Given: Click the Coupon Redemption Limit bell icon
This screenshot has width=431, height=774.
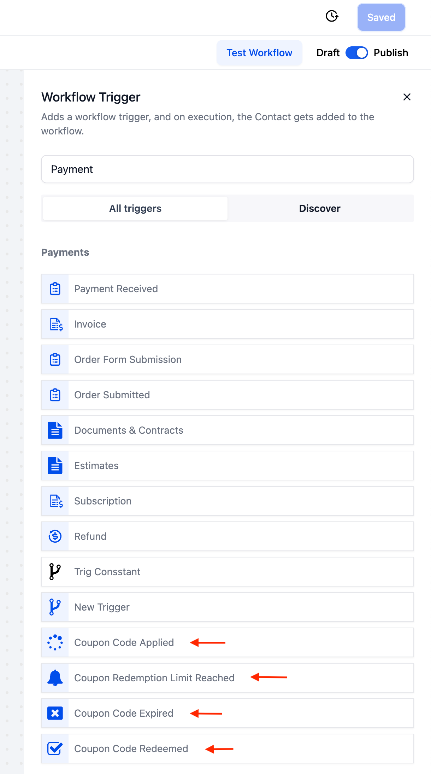Looking at the screenshot, I should pos(55,678).
